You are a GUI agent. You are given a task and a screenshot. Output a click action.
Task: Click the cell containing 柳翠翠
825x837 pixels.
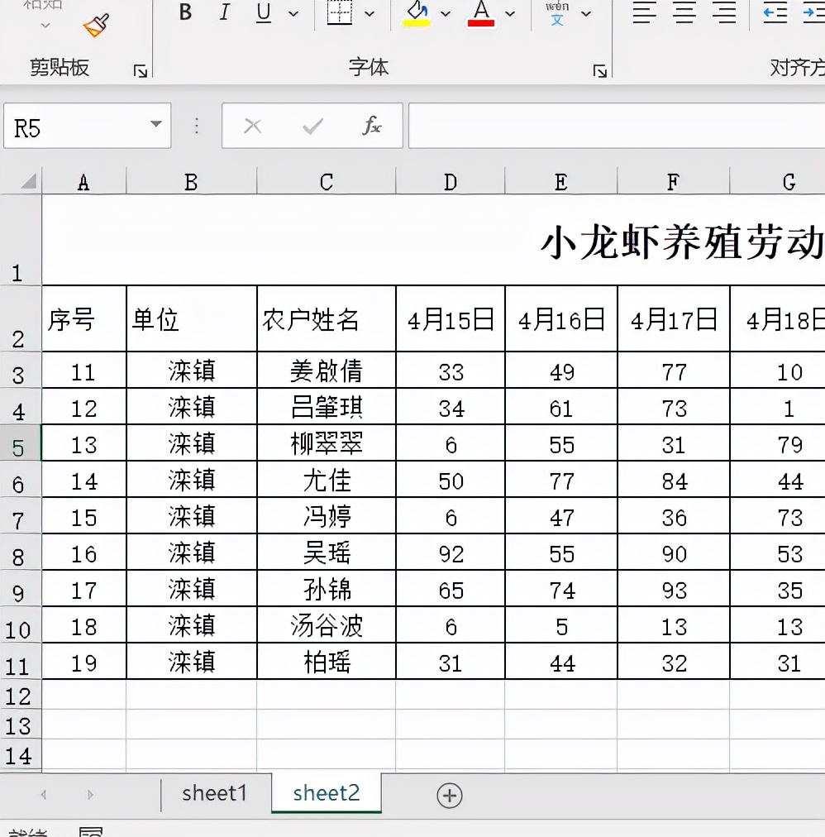click(x=326, y=442)
